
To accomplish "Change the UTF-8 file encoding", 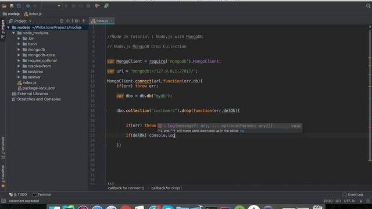I will pyautogui.click(x=350, y=201).
